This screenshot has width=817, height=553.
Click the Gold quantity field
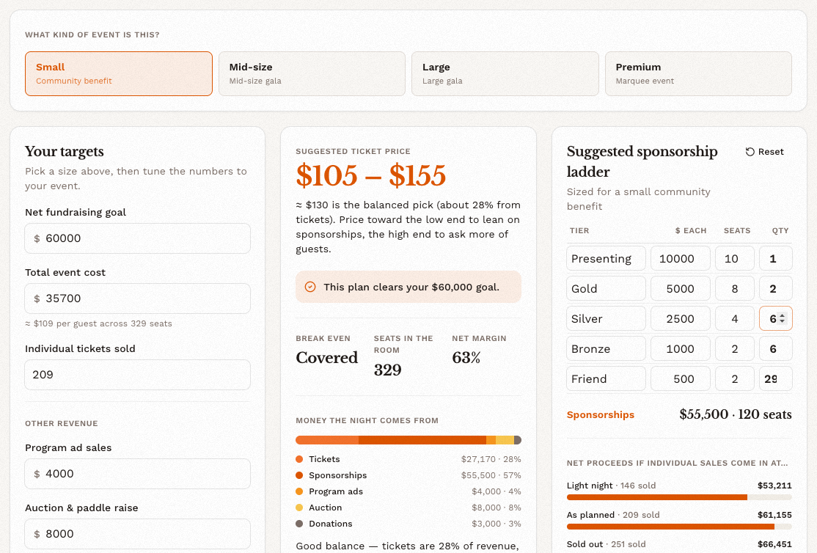click(x=776, y=289)
